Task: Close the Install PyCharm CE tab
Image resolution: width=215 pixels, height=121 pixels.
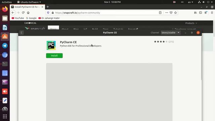Action: point(42,7)
